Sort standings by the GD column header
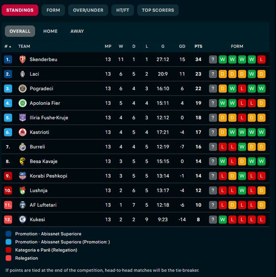This screenshot has height=277, width=276. 182,46
